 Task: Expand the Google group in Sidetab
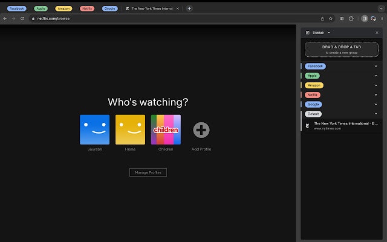pyautogui.click(x=376, y=104)
